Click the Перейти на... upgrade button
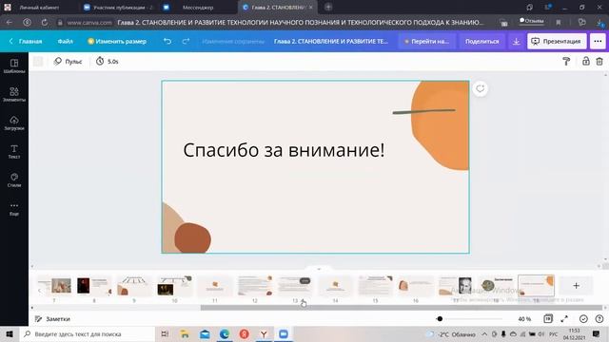Screen dimensions: 609x342 pyautogui.click(x=427, y=41)
